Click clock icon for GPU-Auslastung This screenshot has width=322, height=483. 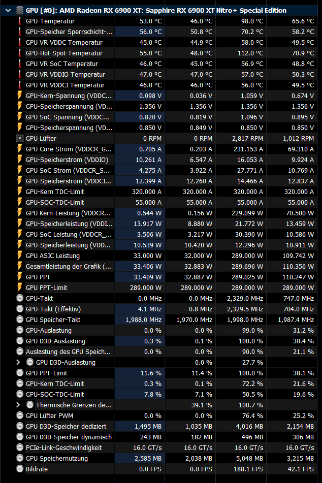tap(20, 330)
